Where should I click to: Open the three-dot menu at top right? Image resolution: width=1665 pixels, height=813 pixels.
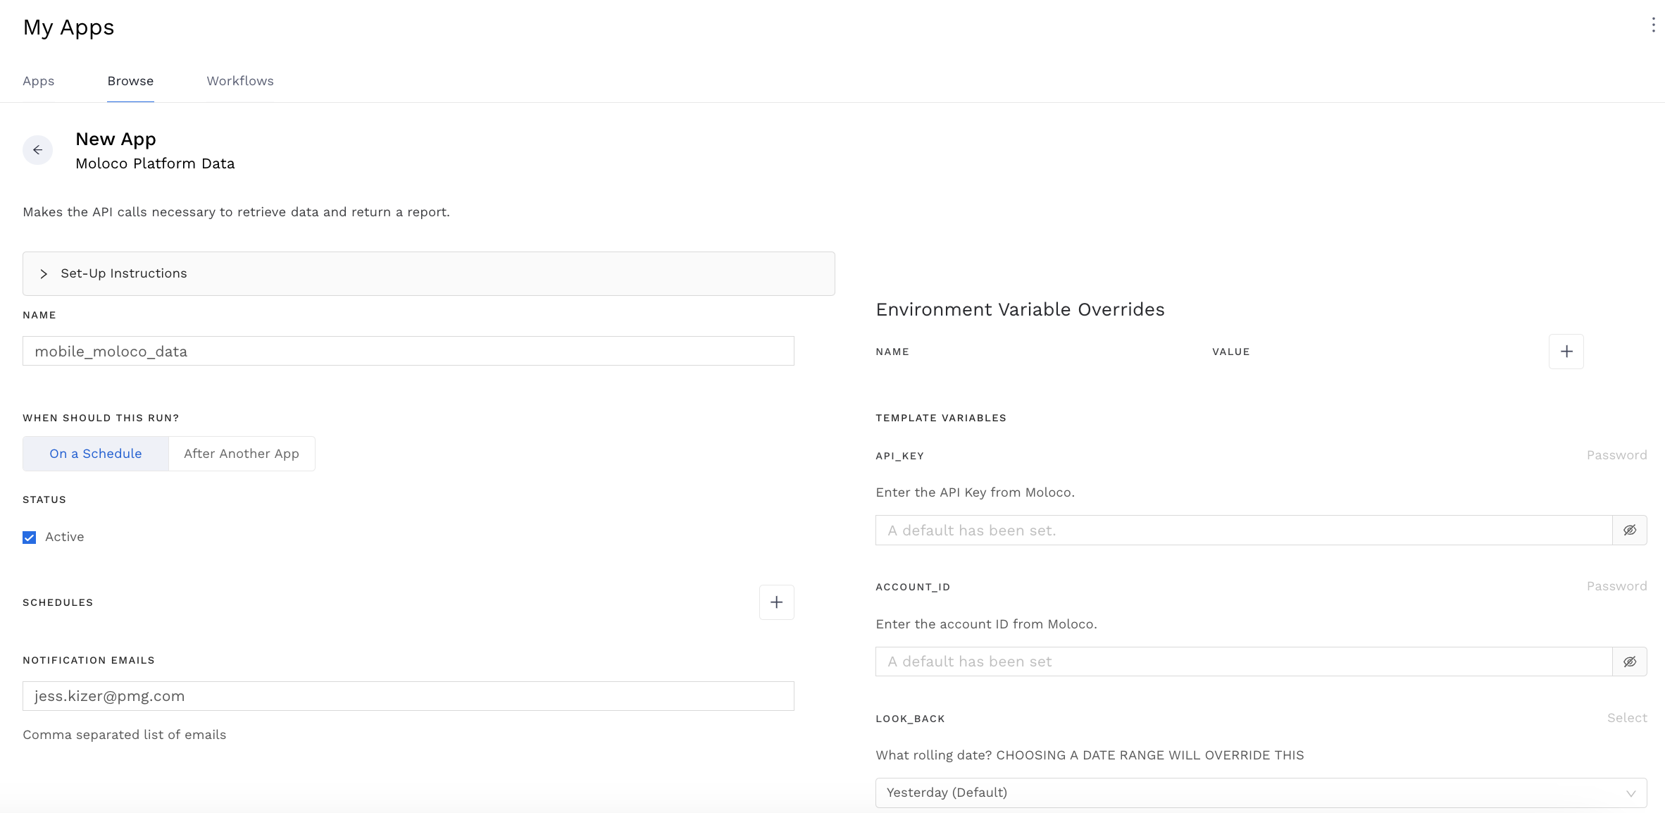click(1654, 25)
